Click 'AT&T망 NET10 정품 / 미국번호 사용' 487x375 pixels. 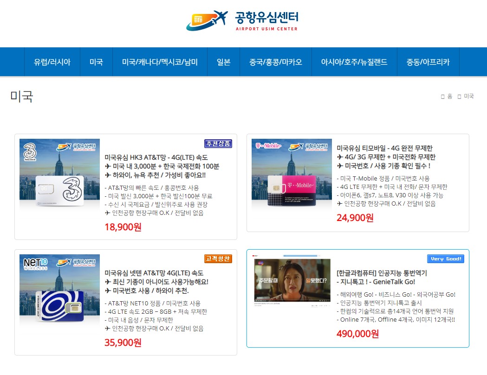point(154,303)
